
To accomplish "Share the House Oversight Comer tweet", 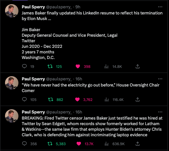I will (x=137, y=100).
